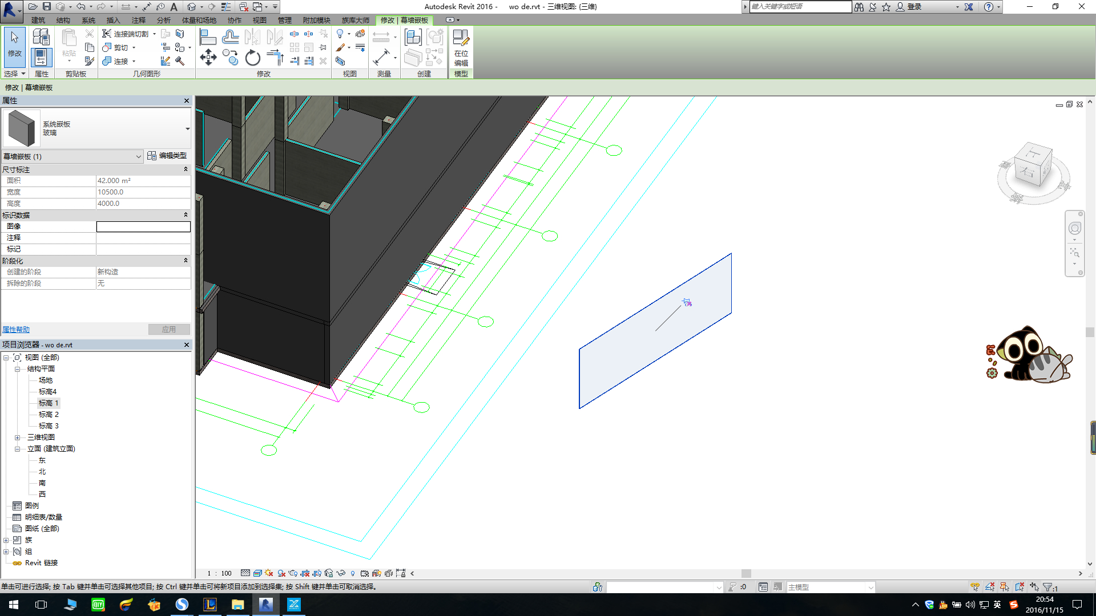Select the Move tool in the ribbon
The width and height of the screenshot is (1096, 616).
pos(208,57)
